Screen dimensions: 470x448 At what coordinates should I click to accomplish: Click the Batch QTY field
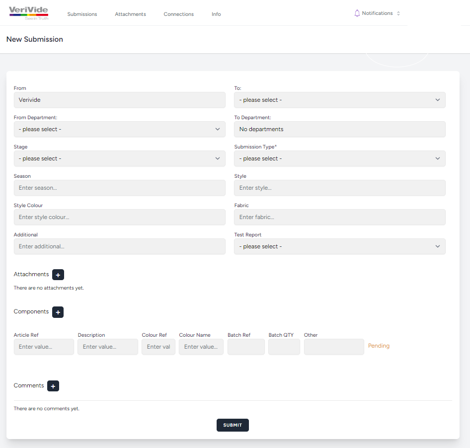point(284,347)
